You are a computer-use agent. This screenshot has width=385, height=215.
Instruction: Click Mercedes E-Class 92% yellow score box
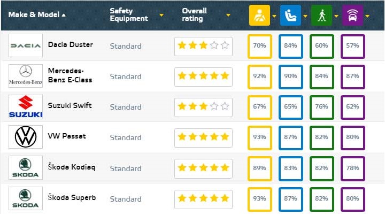coord(259,76)
